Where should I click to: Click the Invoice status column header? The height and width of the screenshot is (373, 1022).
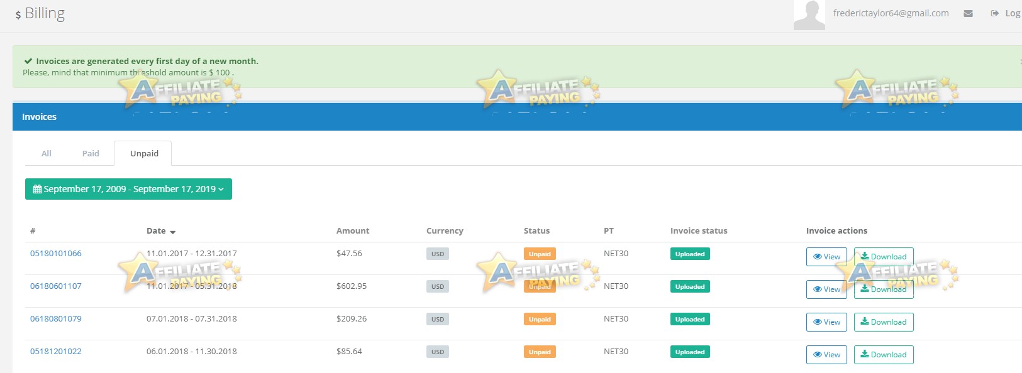coord(699,231)
